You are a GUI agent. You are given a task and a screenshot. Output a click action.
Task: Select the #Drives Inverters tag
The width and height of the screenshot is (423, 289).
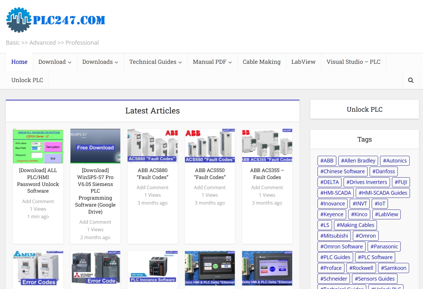coord(367,182)
